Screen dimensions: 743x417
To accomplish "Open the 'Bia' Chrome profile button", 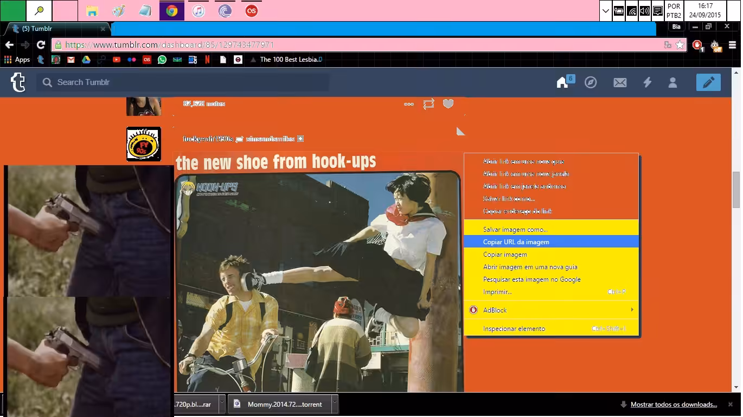I will click(x=676, y=27).
